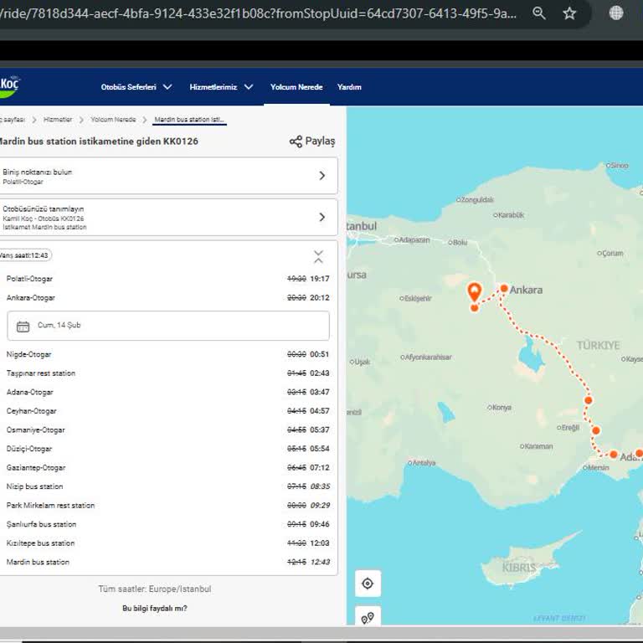Go to Hizmetler breadcrumb link
Screen dimensions: 643x643
[x=58, y=120]
